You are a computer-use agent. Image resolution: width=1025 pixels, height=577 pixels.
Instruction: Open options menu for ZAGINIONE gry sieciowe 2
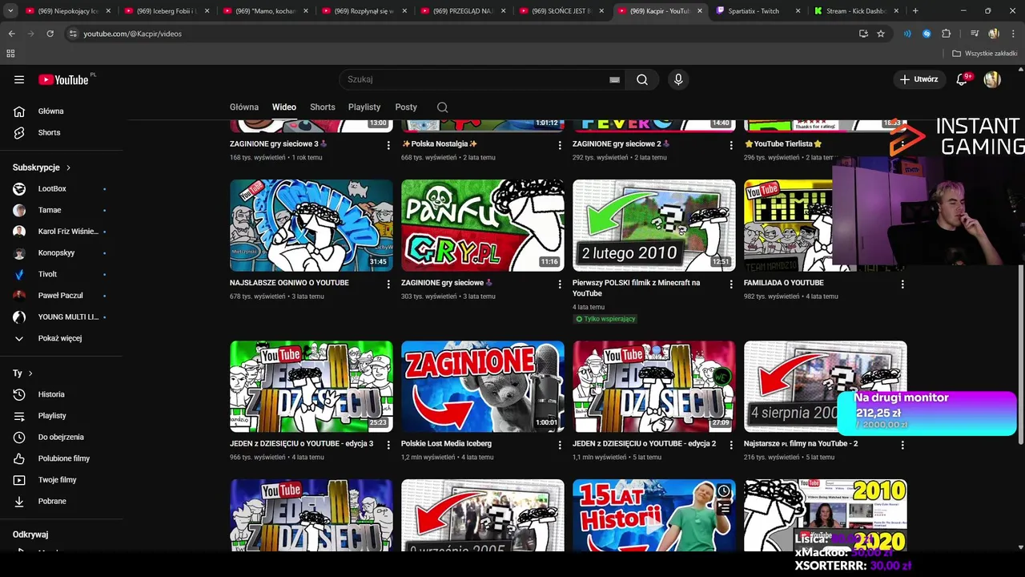[x=731, y=145]
